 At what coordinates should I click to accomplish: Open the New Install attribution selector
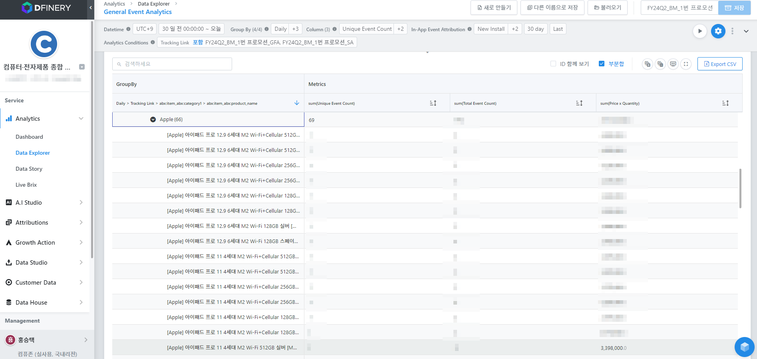(491, 29)
